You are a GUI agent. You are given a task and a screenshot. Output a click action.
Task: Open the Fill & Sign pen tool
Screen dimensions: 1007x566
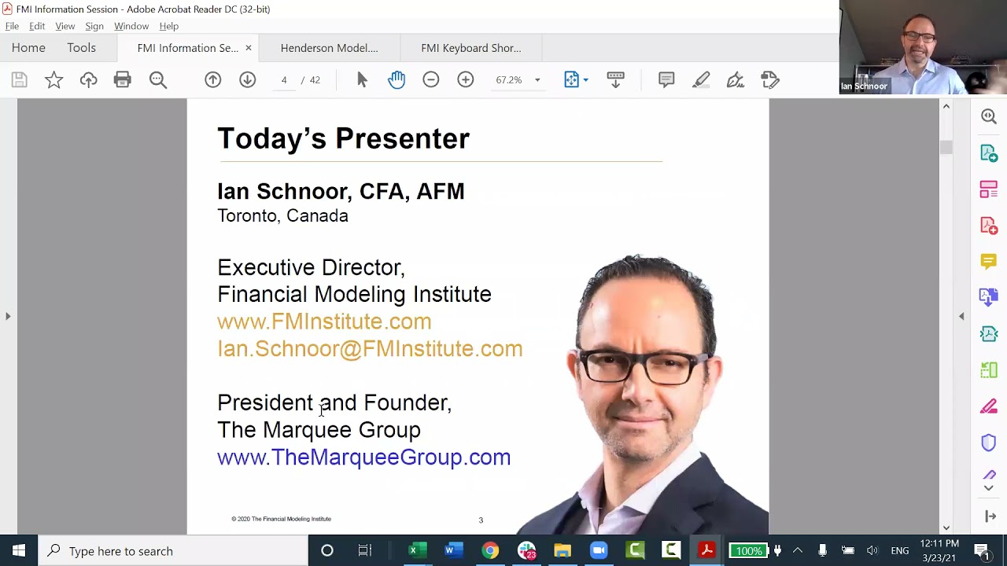click(x=736, y=79)
